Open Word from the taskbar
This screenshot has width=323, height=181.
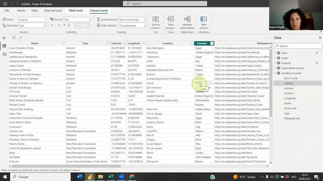coord(80,176)
